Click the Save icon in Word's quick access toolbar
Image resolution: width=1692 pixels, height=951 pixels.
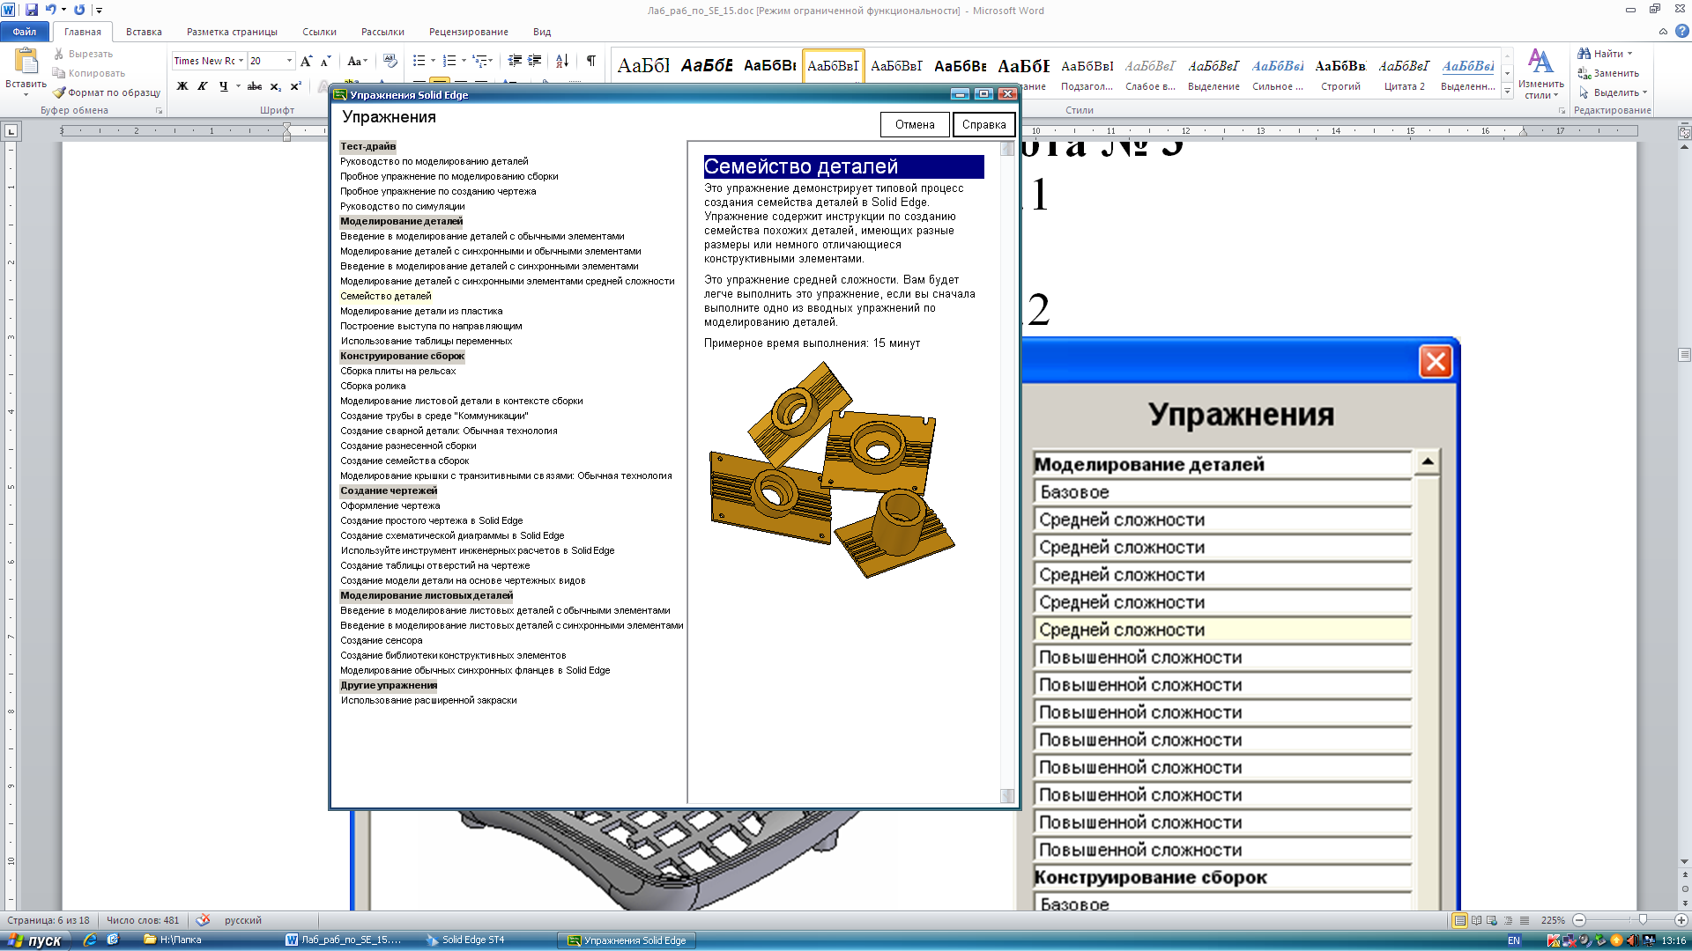[x=32, y=10]
